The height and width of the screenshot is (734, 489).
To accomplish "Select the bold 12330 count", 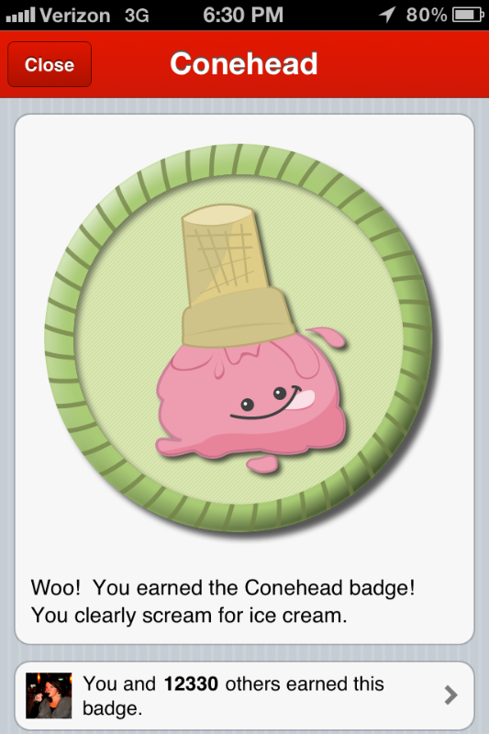I will pyautogui.click(x=191, y=684).
